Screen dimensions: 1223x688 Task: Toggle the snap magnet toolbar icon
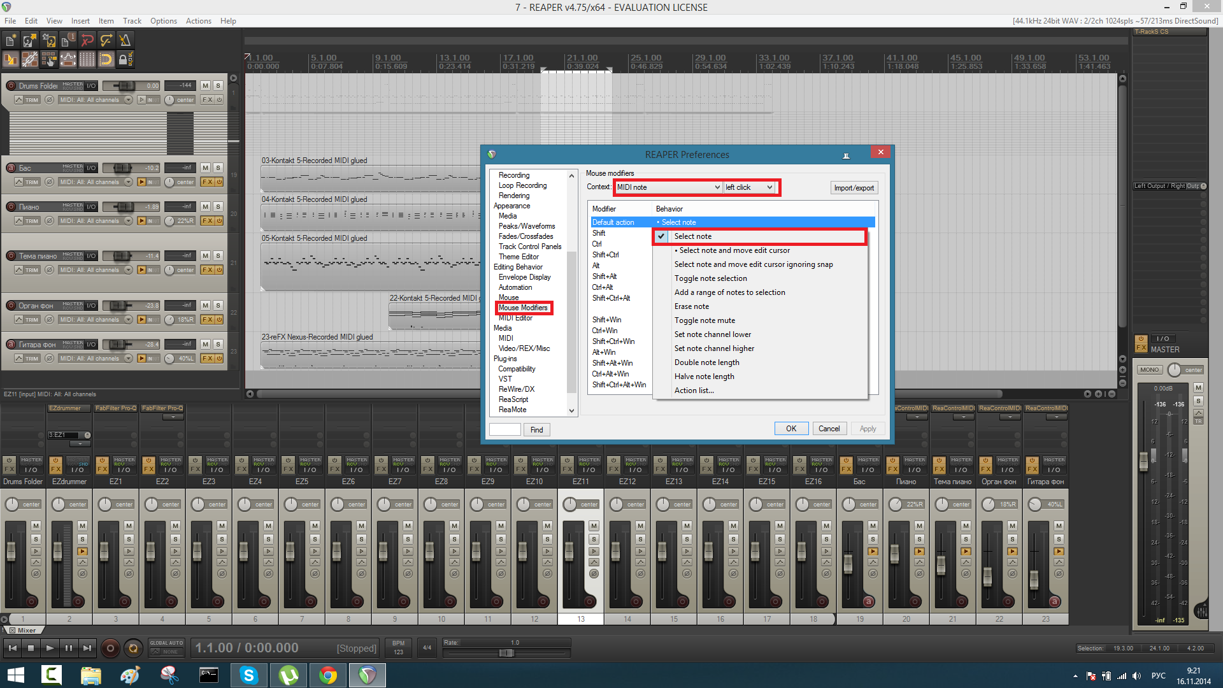[106, 60]
